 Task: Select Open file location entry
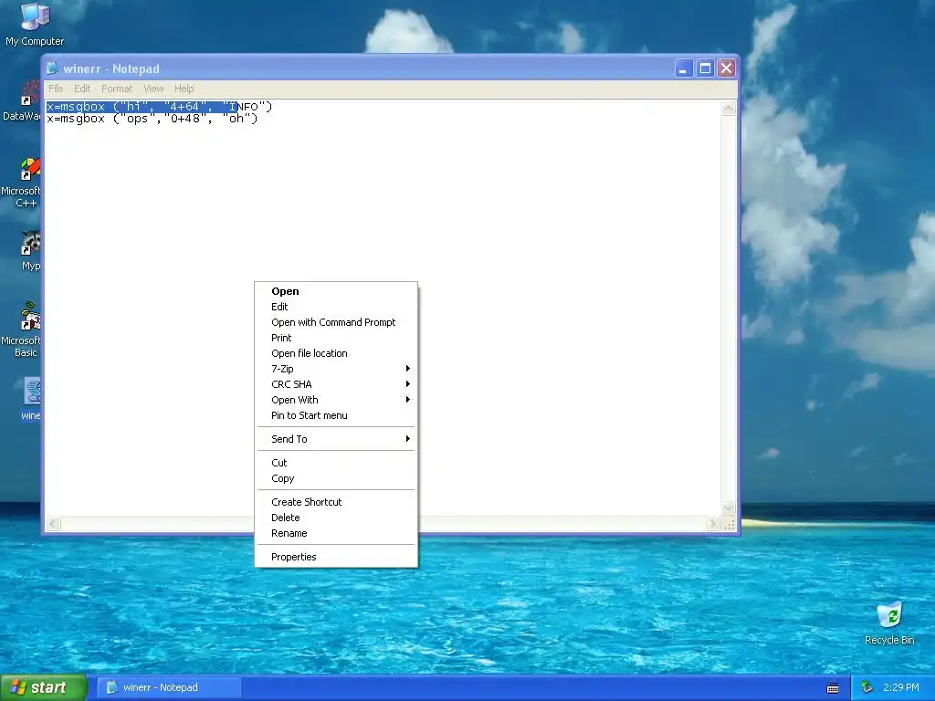[x=336, y=353]
